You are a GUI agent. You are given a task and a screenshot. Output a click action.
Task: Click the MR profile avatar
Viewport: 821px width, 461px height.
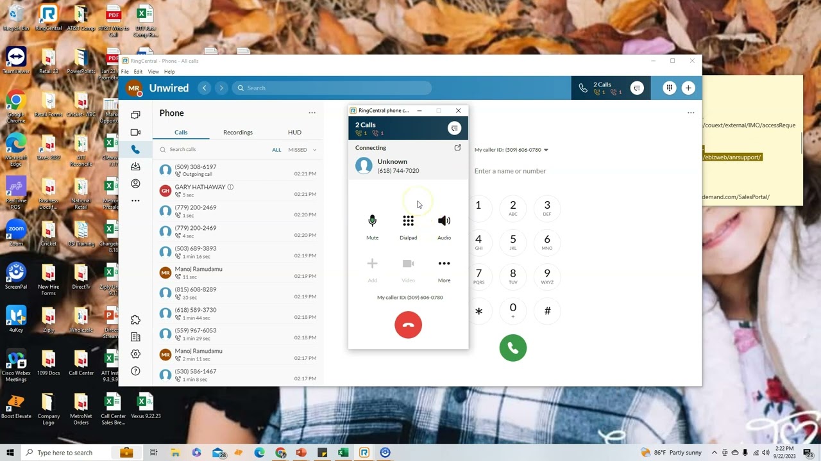click(134, 88)
